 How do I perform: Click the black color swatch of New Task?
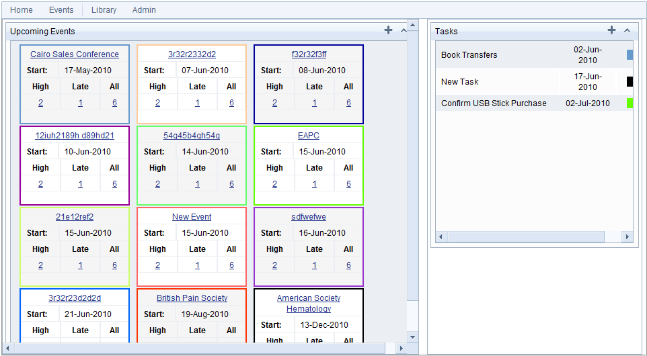tap(630, 81)
